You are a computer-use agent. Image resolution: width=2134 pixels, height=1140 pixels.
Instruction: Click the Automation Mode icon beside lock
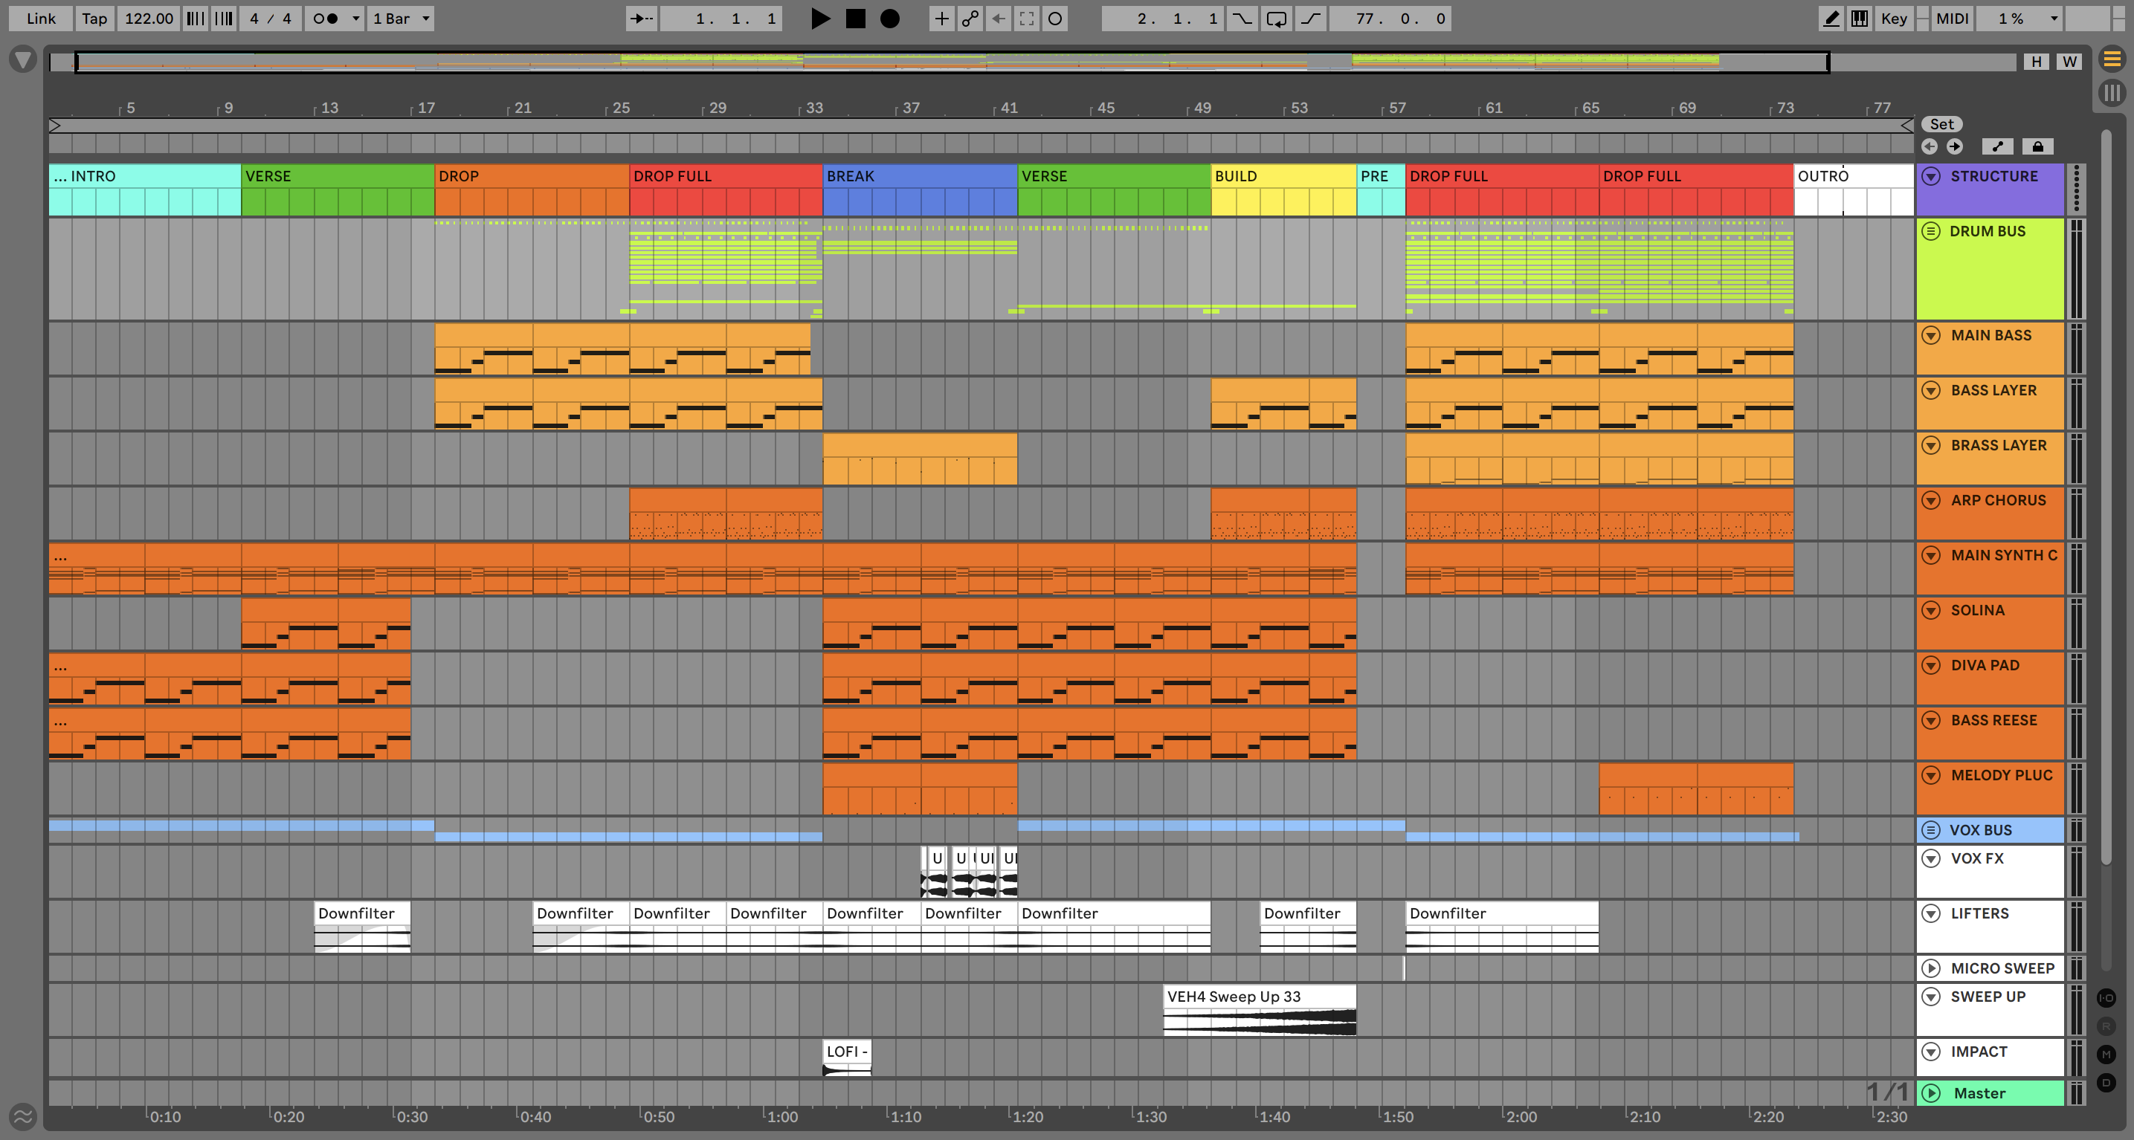point(1997,146)
